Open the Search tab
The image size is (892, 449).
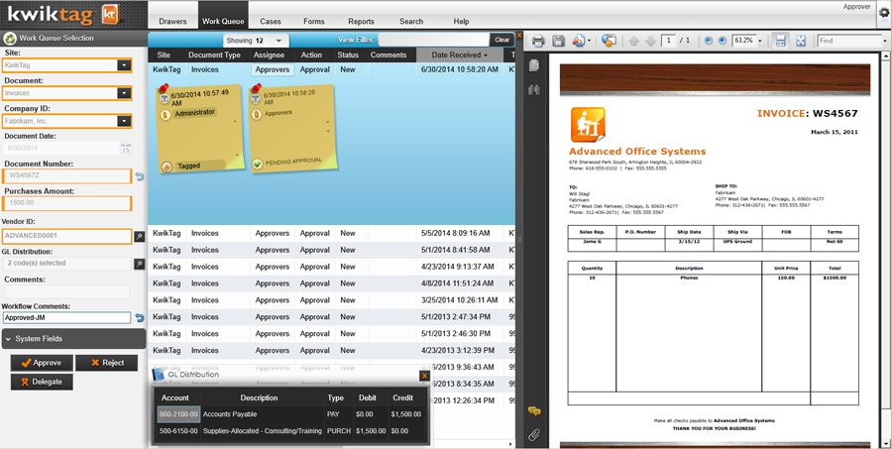tap(411, 22)
